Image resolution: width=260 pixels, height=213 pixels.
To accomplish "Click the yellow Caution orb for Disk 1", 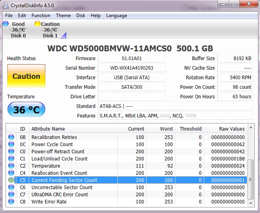I will pos(38,24).
